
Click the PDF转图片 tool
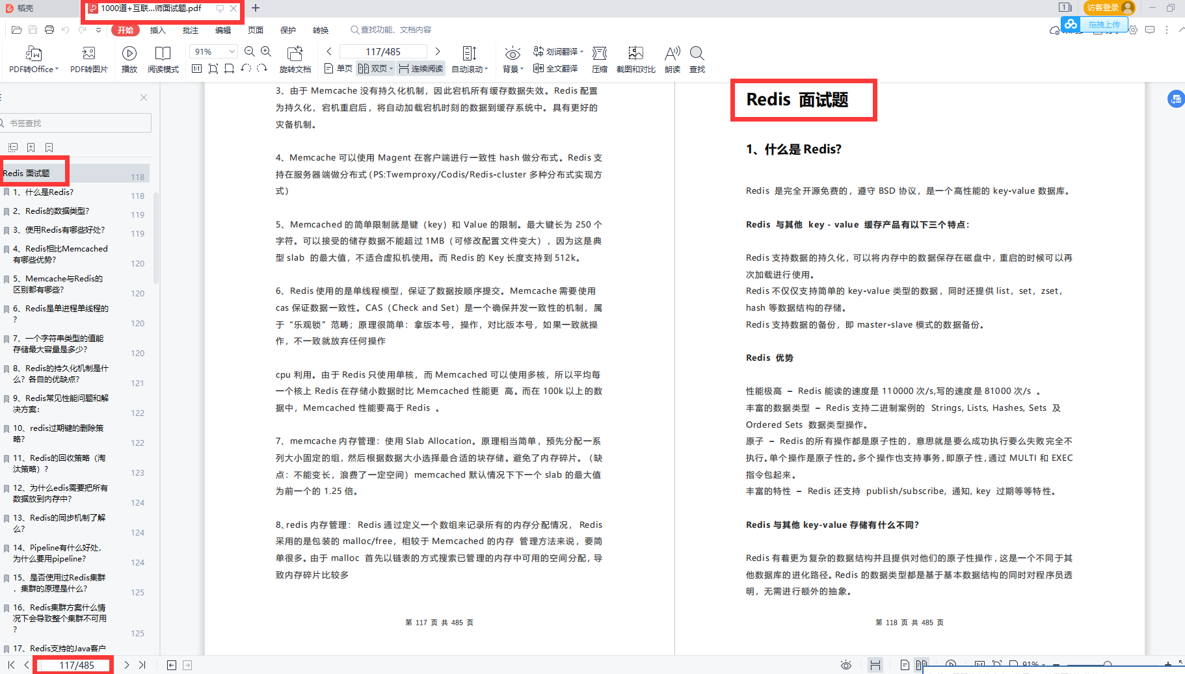[89, 59]
